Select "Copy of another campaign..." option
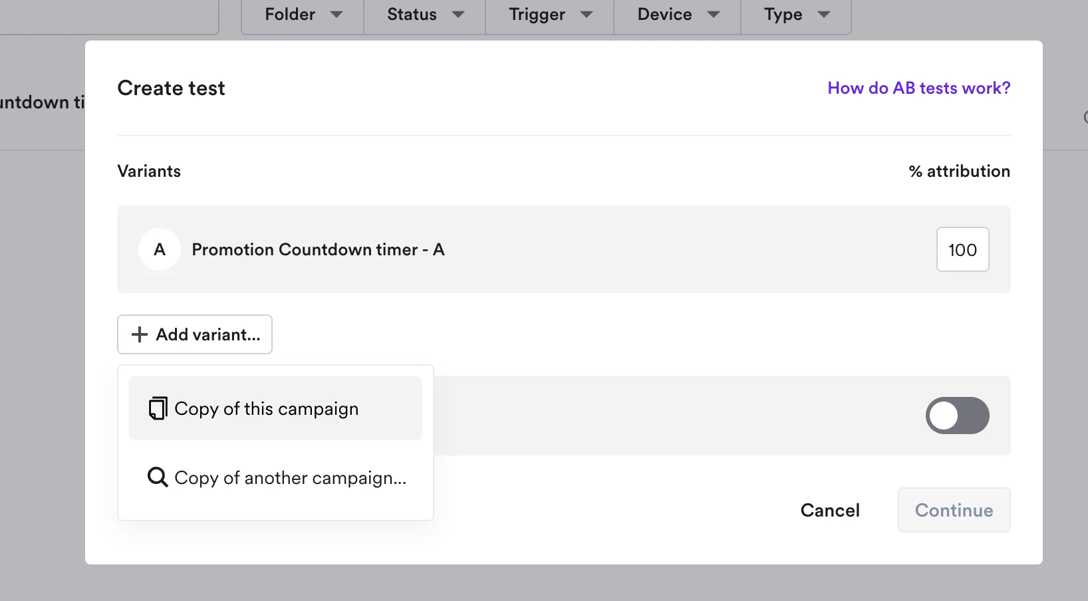The image size is (1088, 601). point(290,478)
